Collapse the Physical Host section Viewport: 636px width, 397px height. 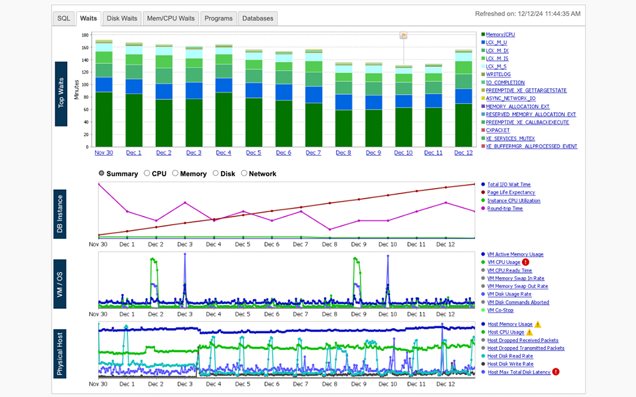[x=60, y=354]
